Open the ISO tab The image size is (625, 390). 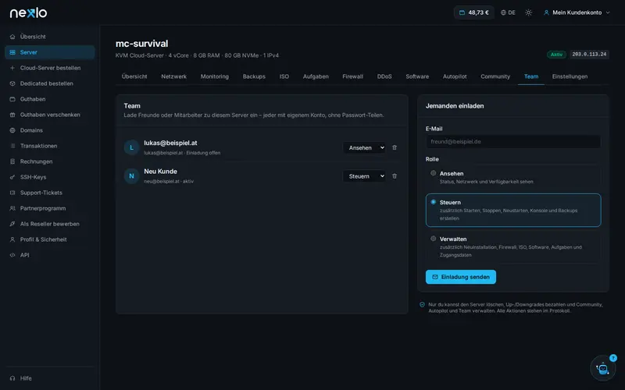point(284,76)
